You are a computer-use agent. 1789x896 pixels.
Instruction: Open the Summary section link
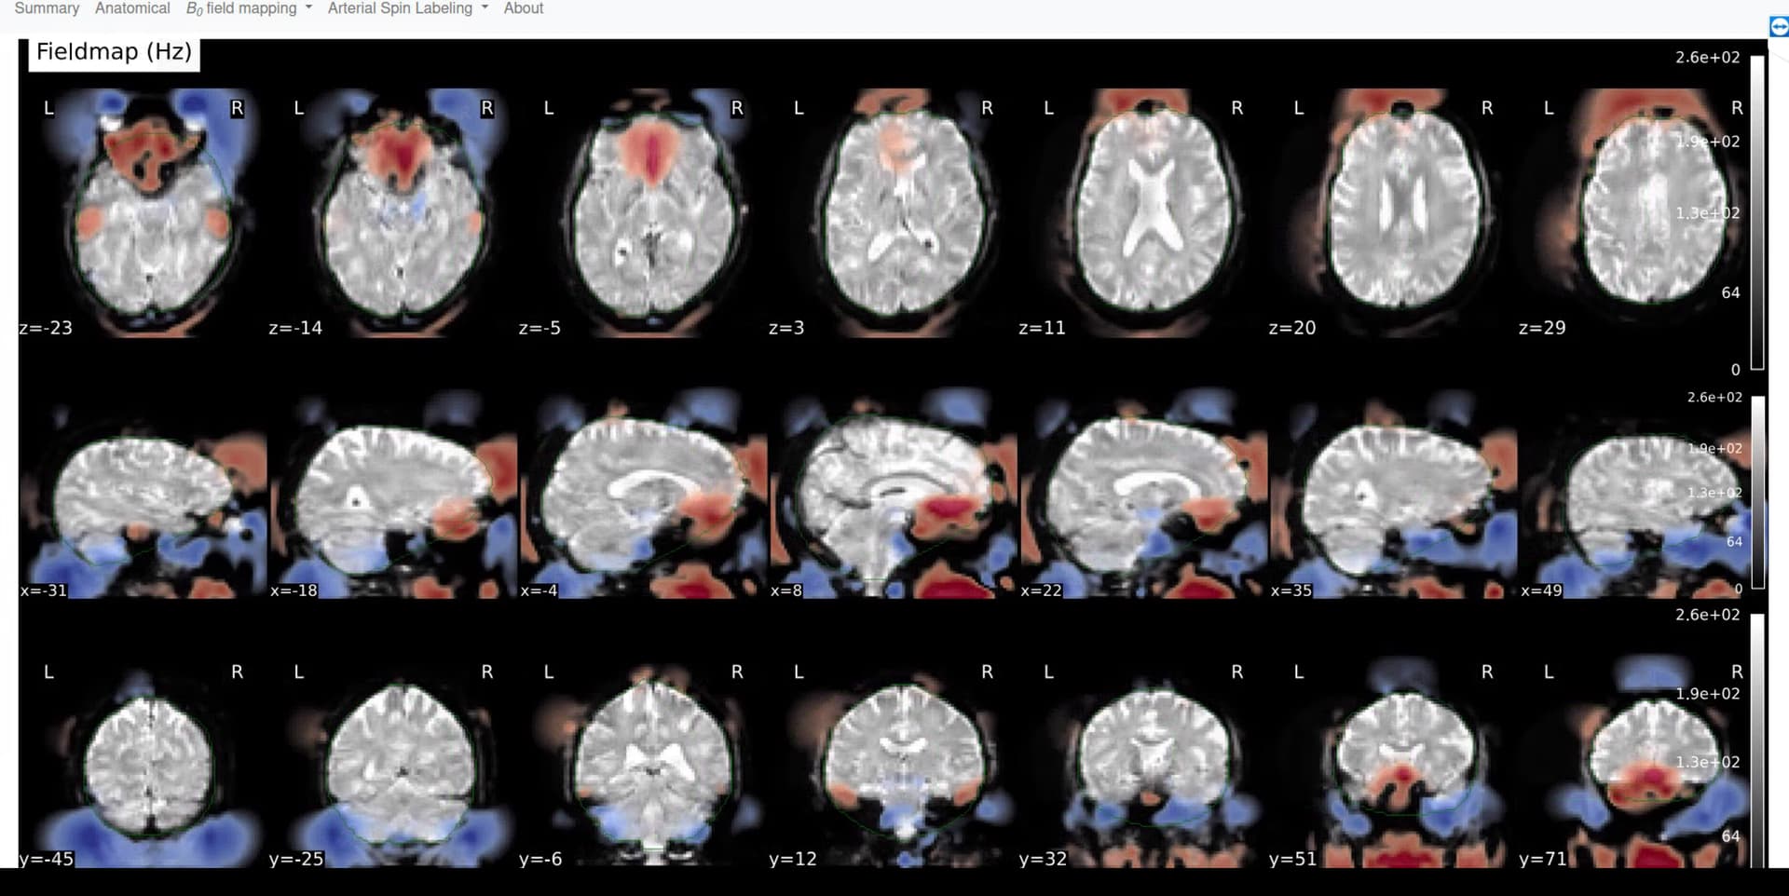coord(47,8)
